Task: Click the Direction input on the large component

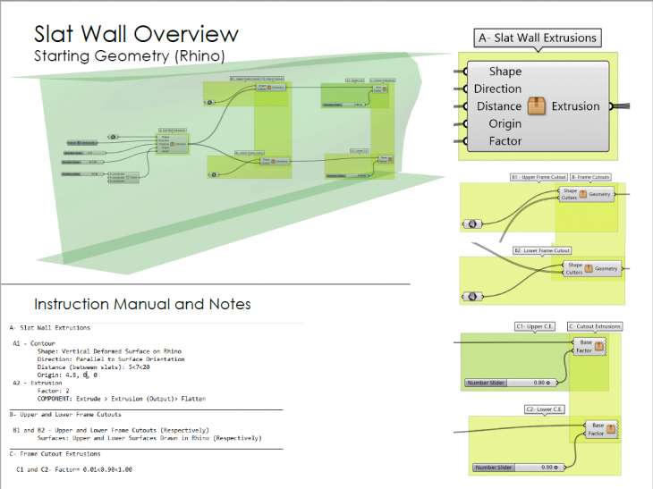Action: pos(496,89)
